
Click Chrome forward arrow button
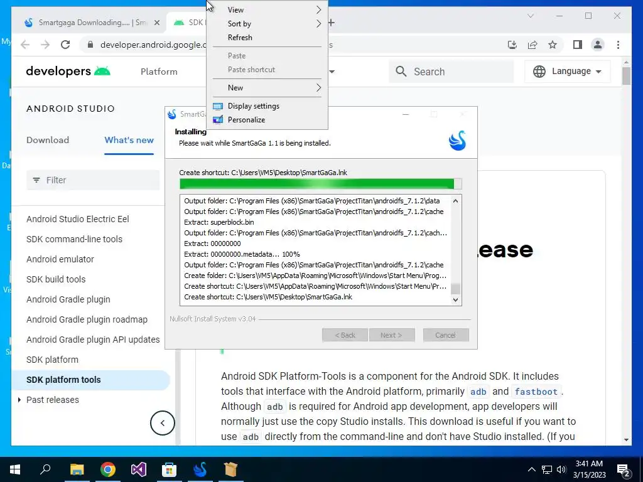(45, 45)
